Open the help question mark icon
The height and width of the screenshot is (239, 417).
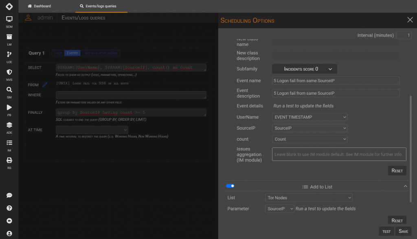9,208
